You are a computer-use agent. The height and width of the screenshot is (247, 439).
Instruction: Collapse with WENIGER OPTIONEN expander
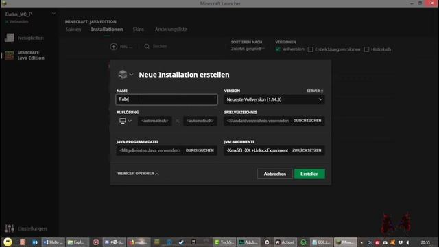pos(138,174)
